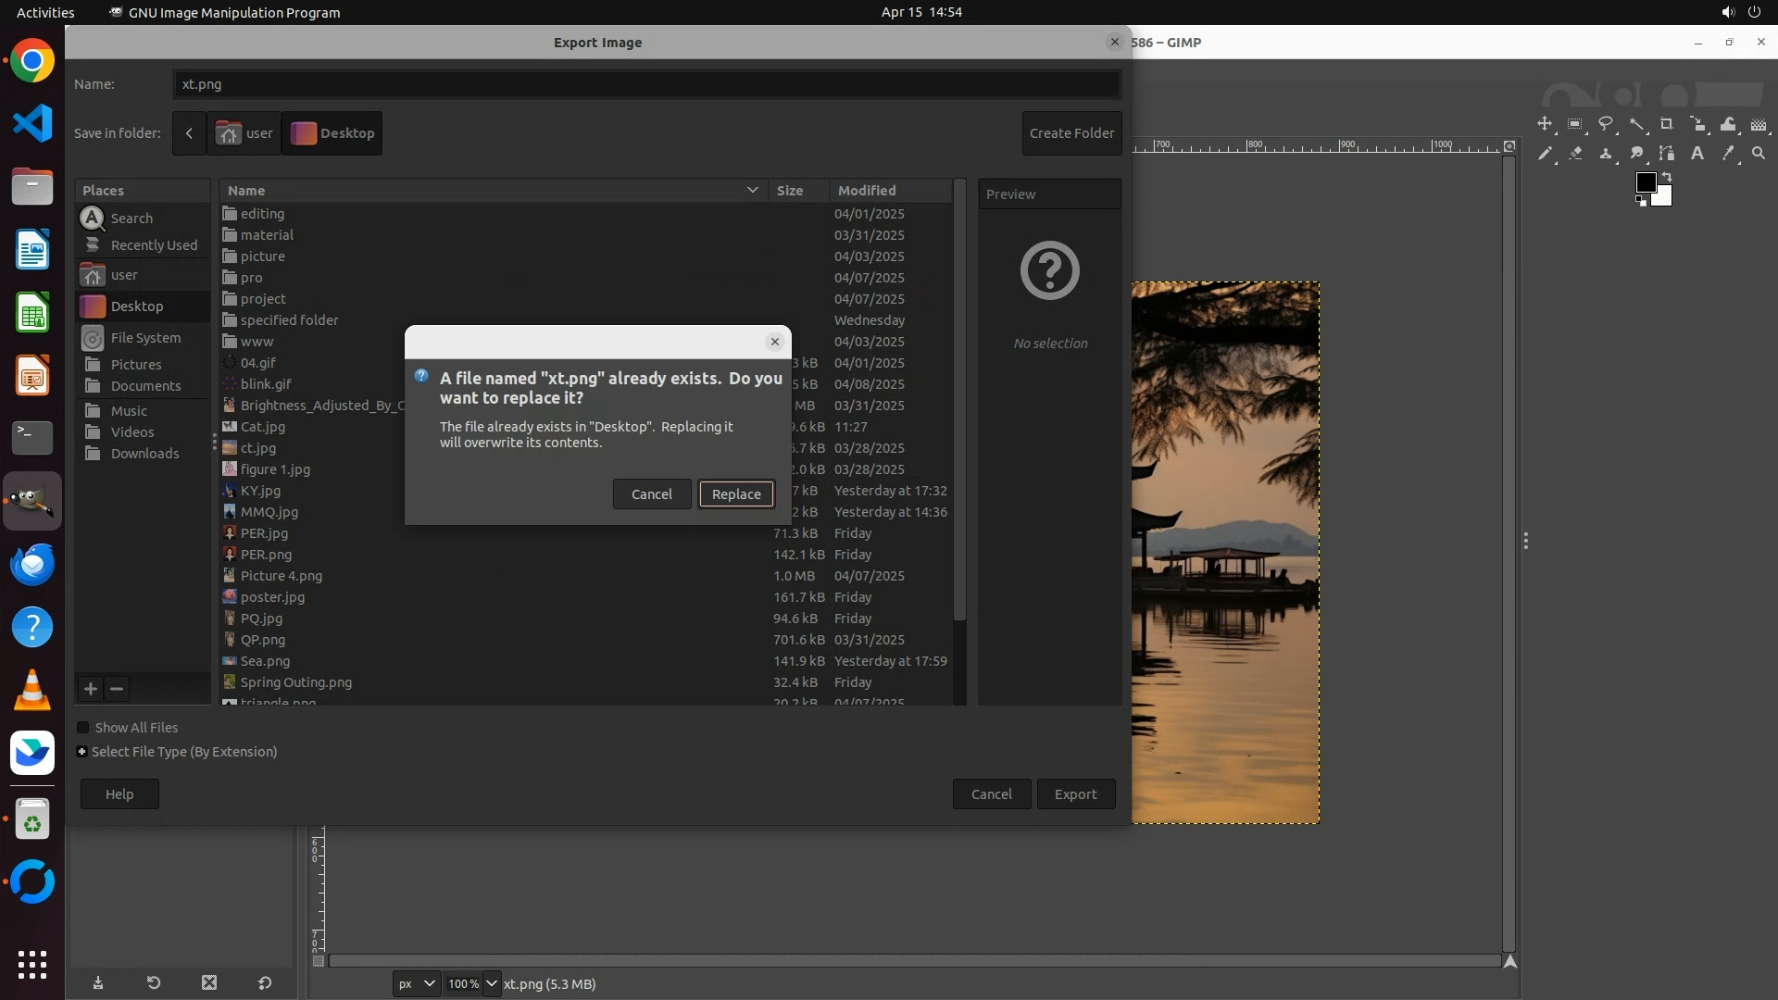Select the Crop tool
The height and width of the screenshot is (1000, 1778).
point(1667,124)
